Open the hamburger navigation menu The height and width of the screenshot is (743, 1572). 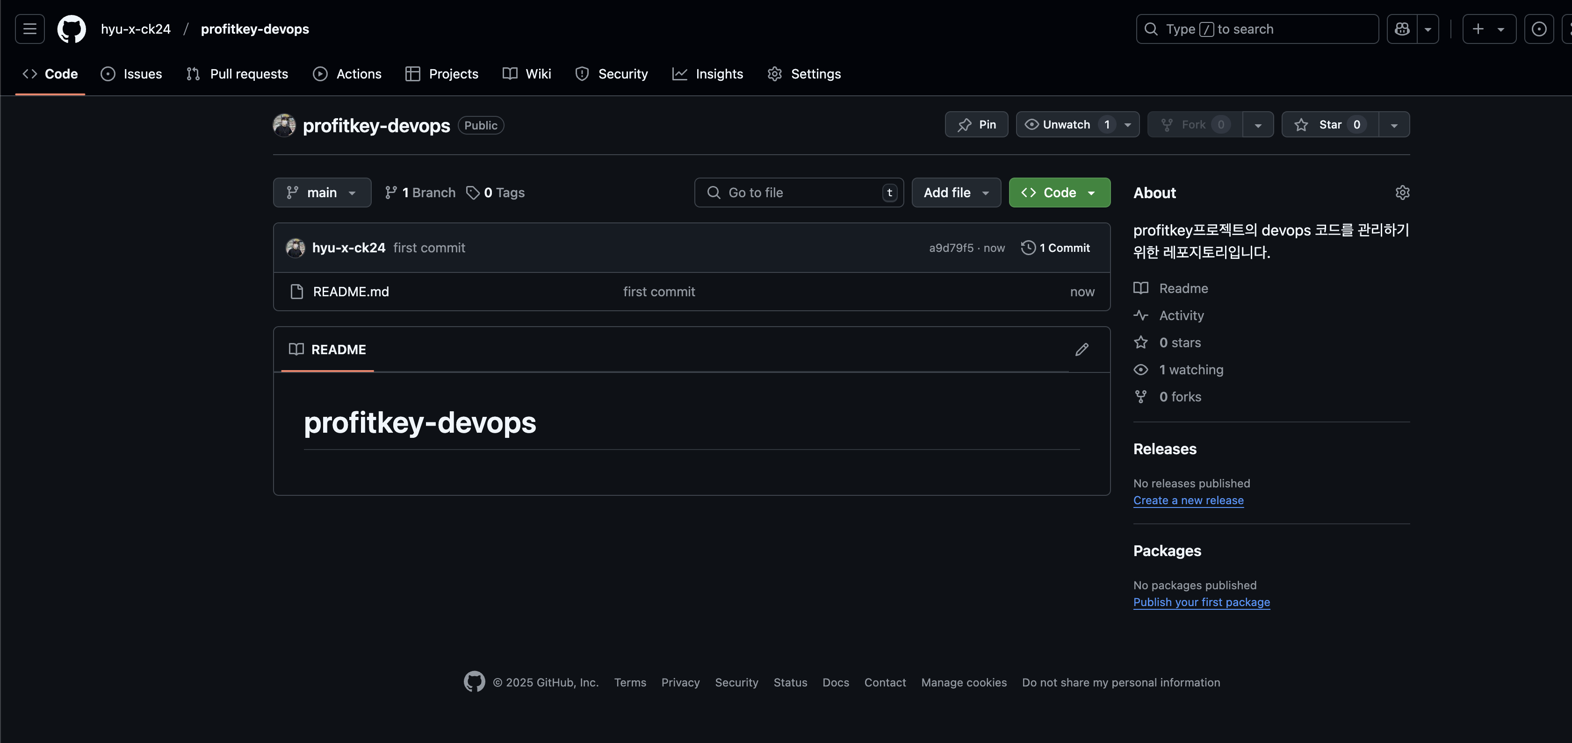tap(29, 29)
